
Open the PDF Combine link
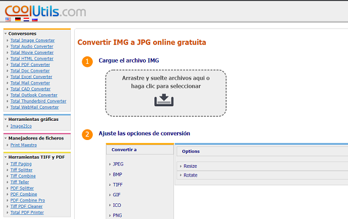point(24,195)
